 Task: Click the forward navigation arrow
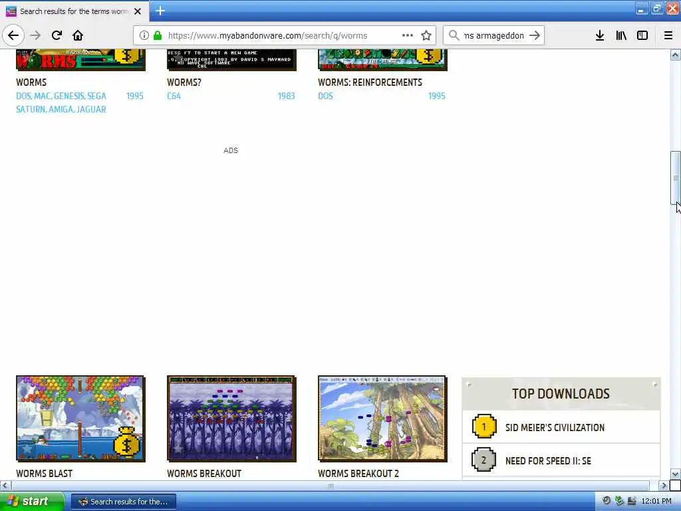click(x=36, y=35)
